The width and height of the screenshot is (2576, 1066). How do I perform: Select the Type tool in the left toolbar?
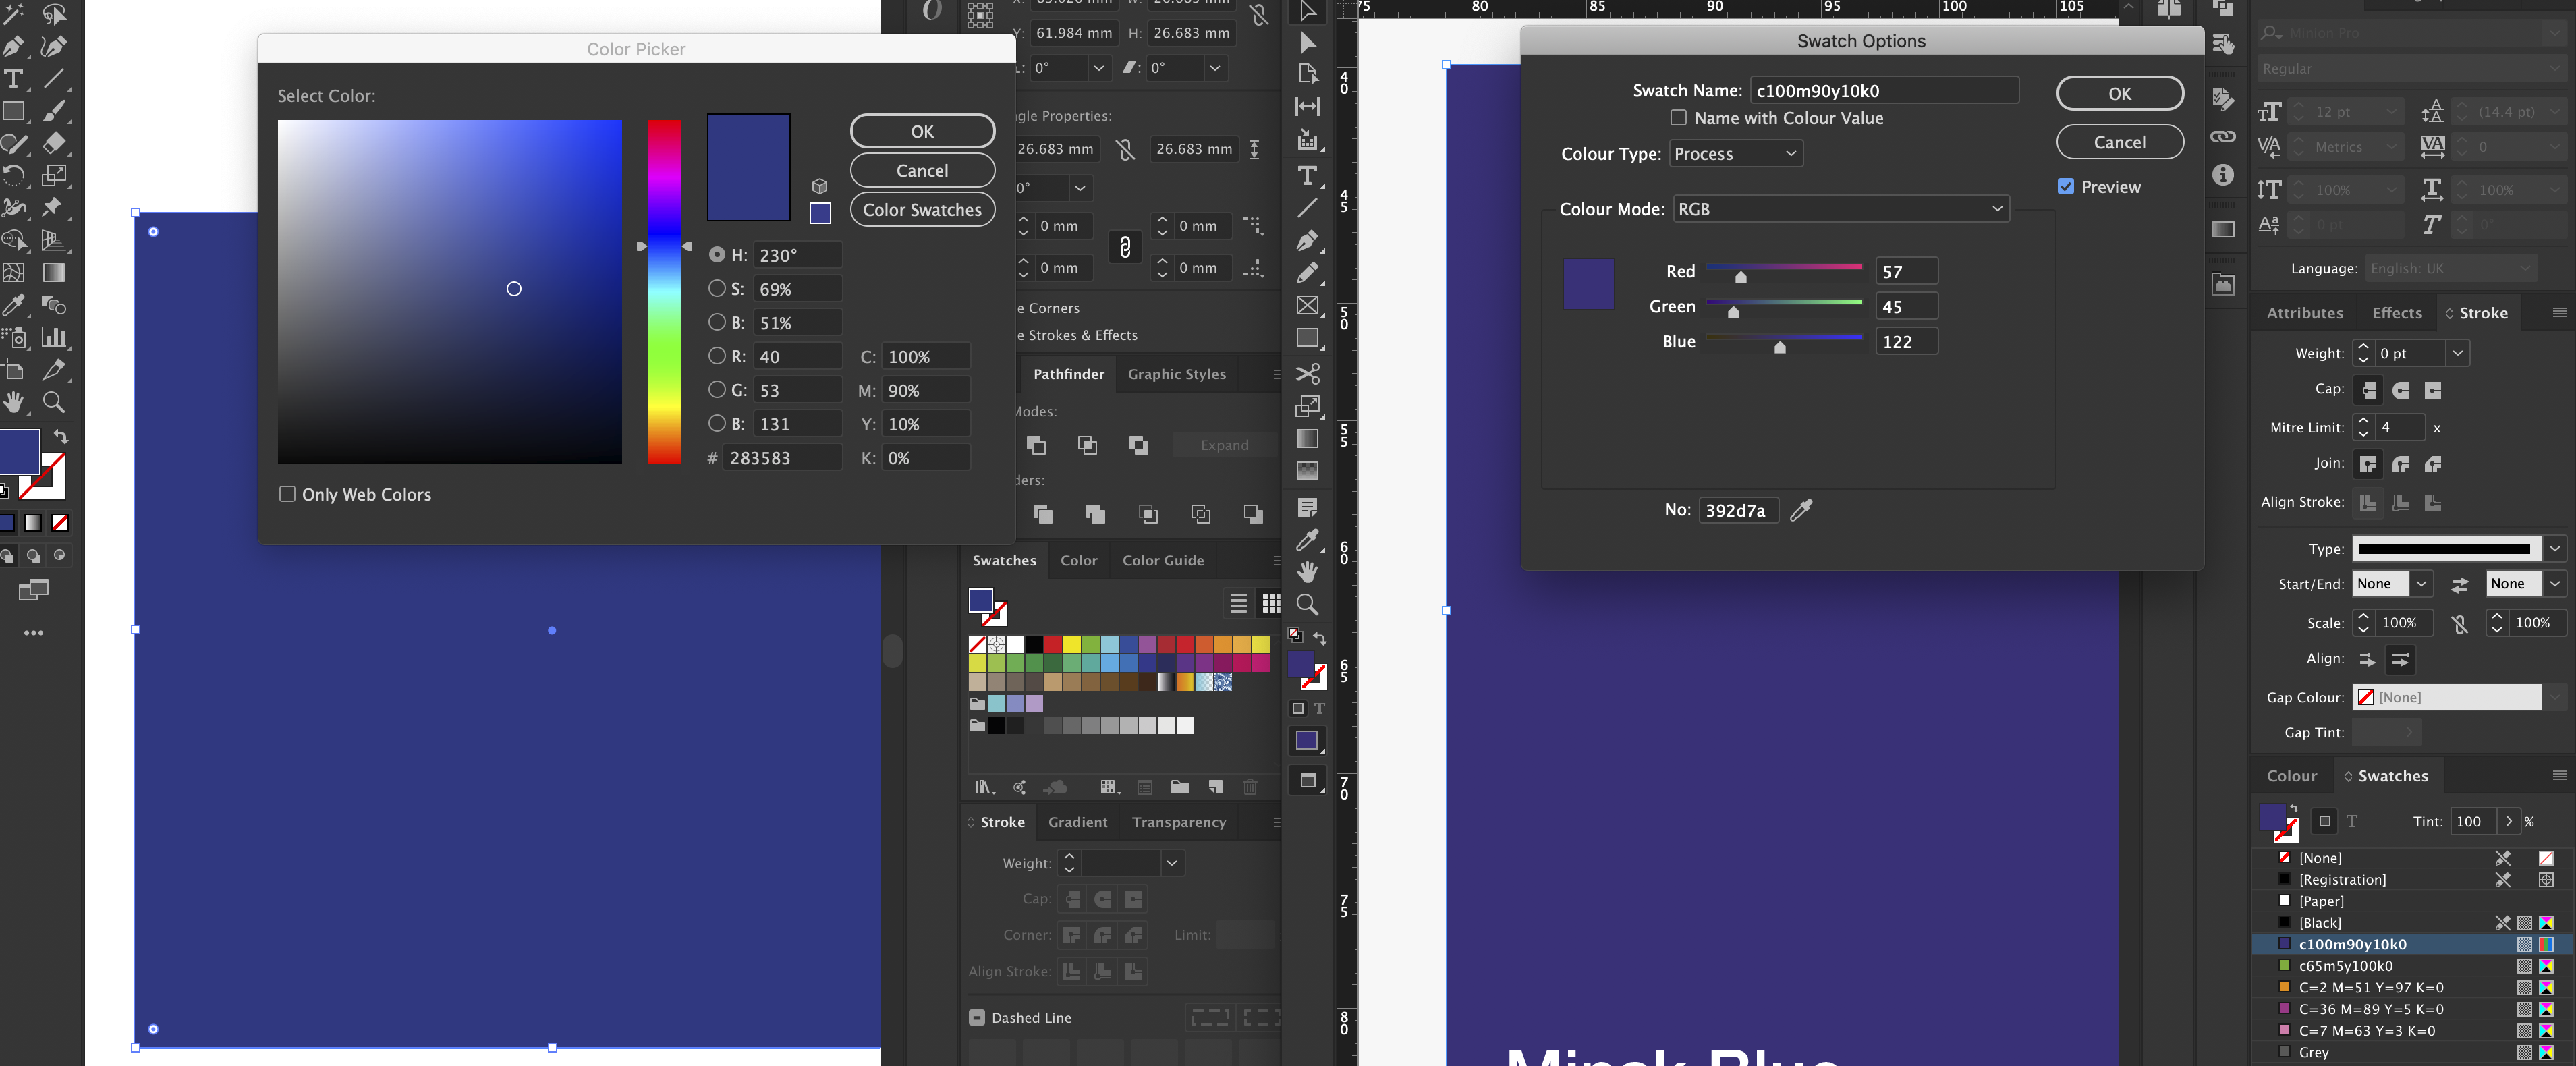[12, 79]
